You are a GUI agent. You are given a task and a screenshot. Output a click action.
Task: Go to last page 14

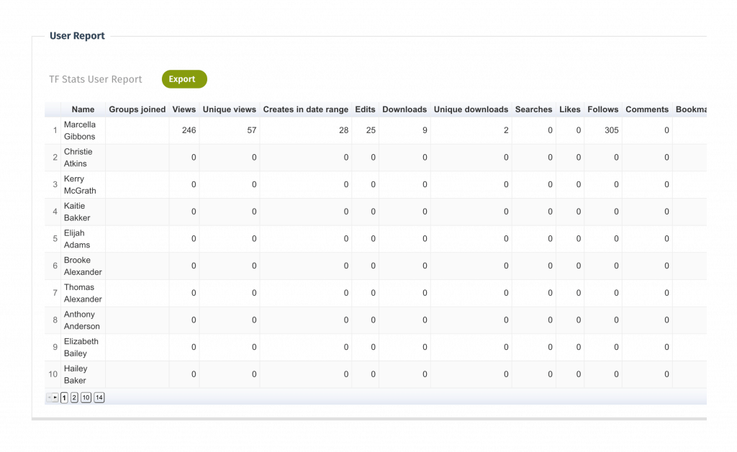99,397
